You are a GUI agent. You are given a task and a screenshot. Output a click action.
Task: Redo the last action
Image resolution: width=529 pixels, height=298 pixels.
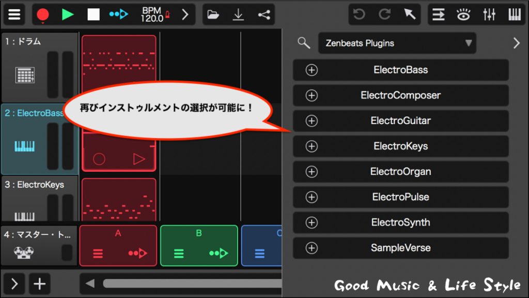tap(384, 14)
